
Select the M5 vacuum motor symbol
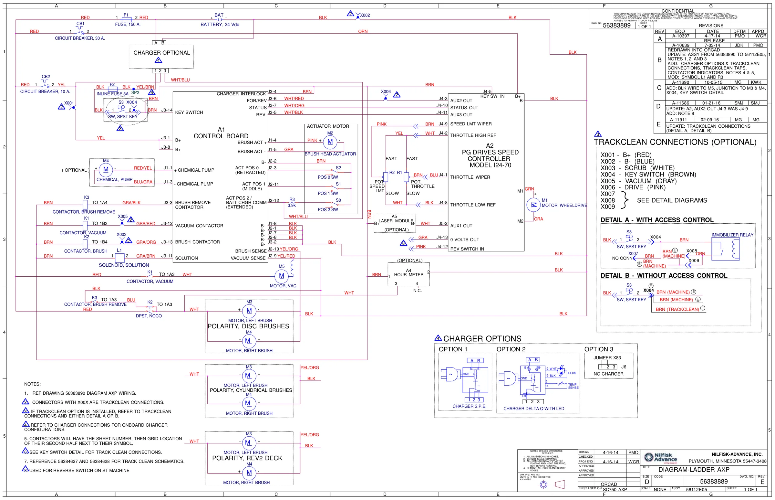tap(281, 276)
